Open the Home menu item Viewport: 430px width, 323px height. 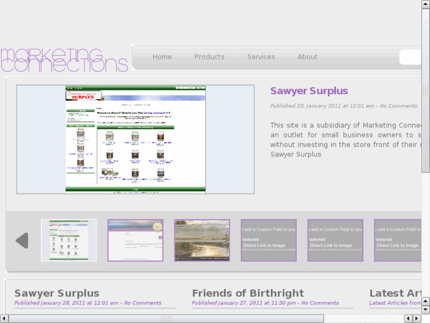[x=162, y=57]
